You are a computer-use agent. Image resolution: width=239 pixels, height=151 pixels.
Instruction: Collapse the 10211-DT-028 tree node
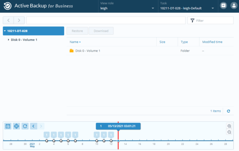(5, 31)
